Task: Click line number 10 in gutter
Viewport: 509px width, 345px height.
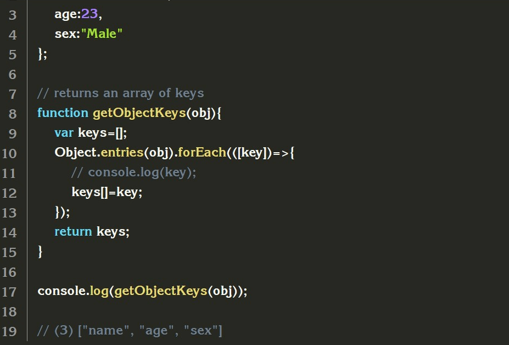Action: pos(9,153)
